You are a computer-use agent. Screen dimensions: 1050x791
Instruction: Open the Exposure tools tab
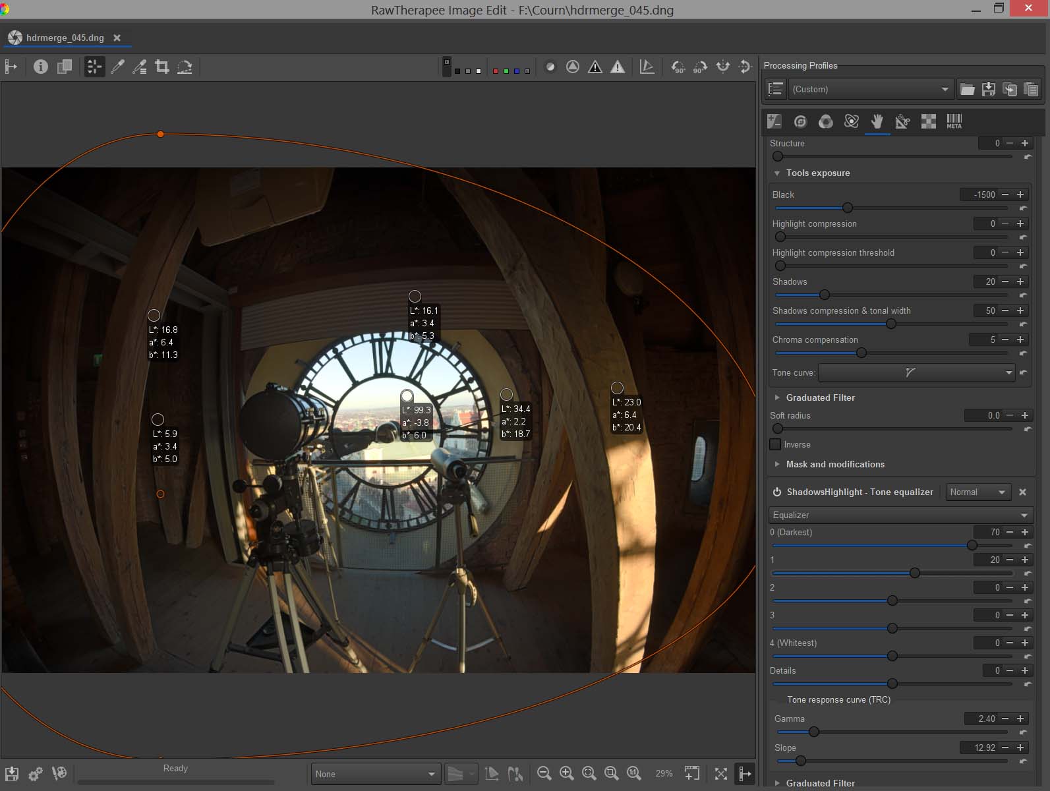[x=774, y=121]
